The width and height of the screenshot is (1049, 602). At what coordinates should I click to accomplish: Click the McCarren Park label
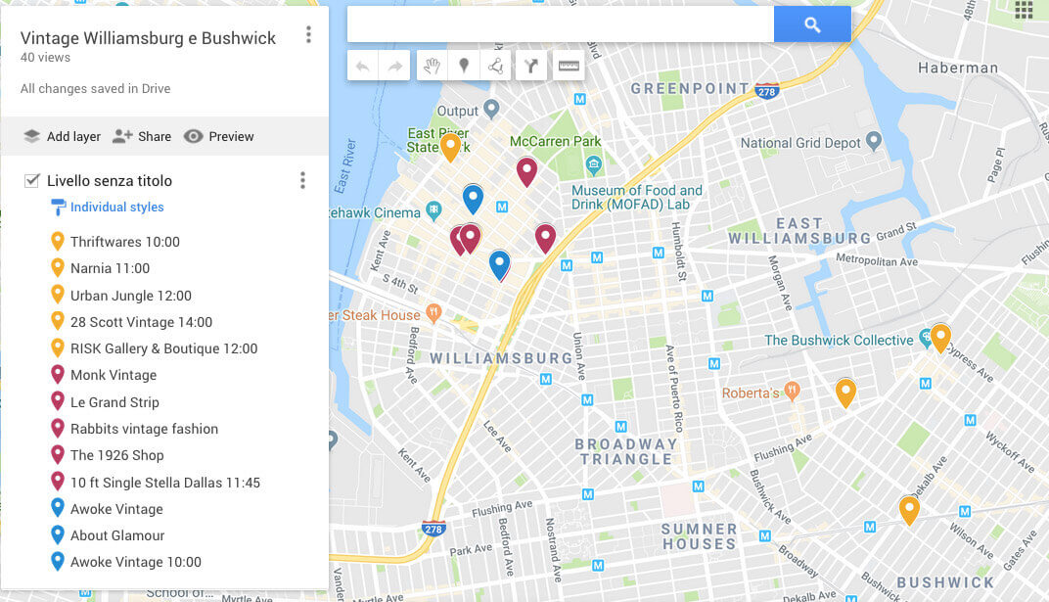555,141
